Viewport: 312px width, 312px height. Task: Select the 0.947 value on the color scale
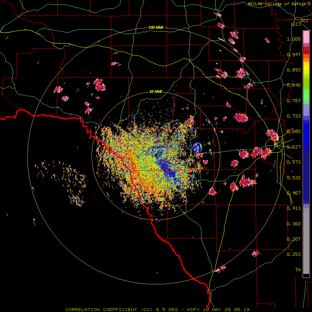[294, 54]
